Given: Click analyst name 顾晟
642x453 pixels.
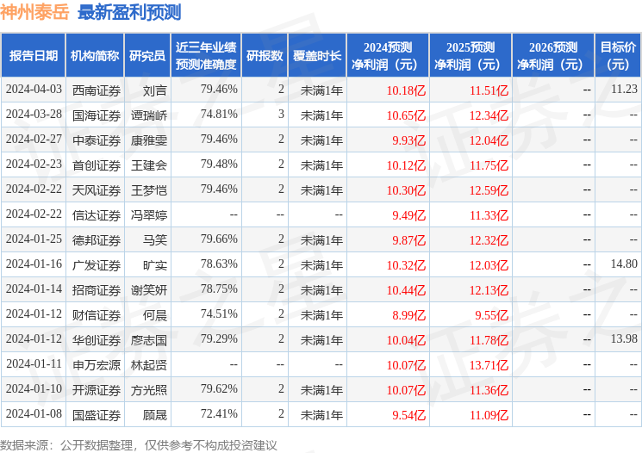Looking at the screenshot, I should pyautogui.click(x=155, y=415).
